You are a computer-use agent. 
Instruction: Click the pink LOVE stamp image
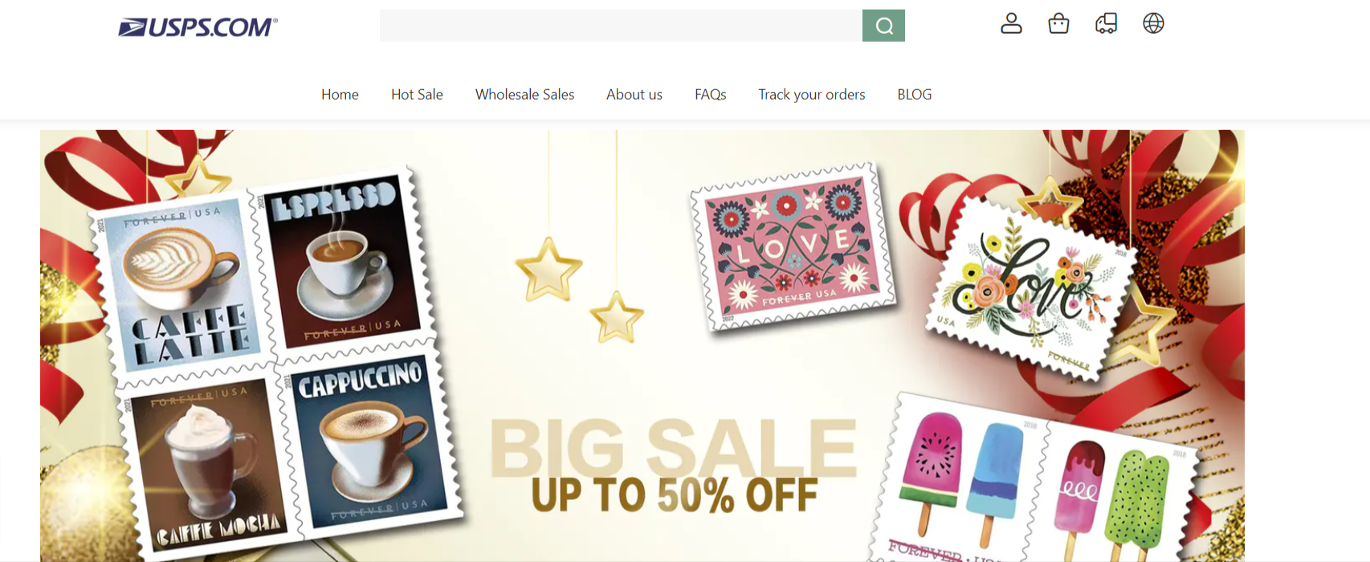pyautogui.click(x=793, y=246)
